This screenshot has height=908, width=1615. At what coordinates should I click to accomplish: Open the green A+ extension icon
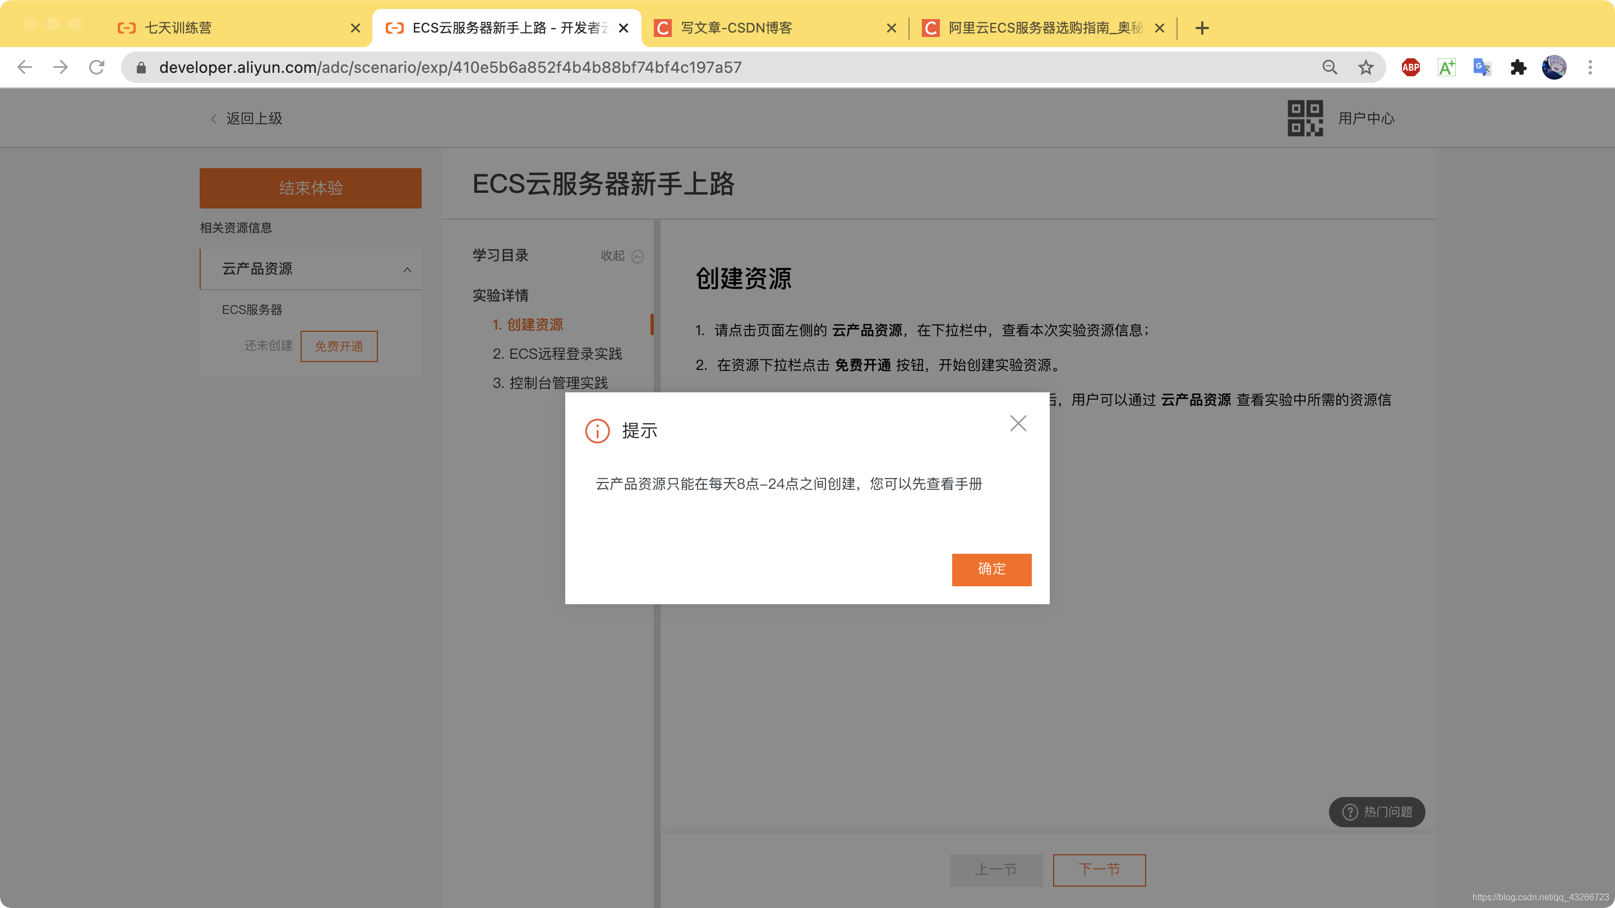(1446, 67)
